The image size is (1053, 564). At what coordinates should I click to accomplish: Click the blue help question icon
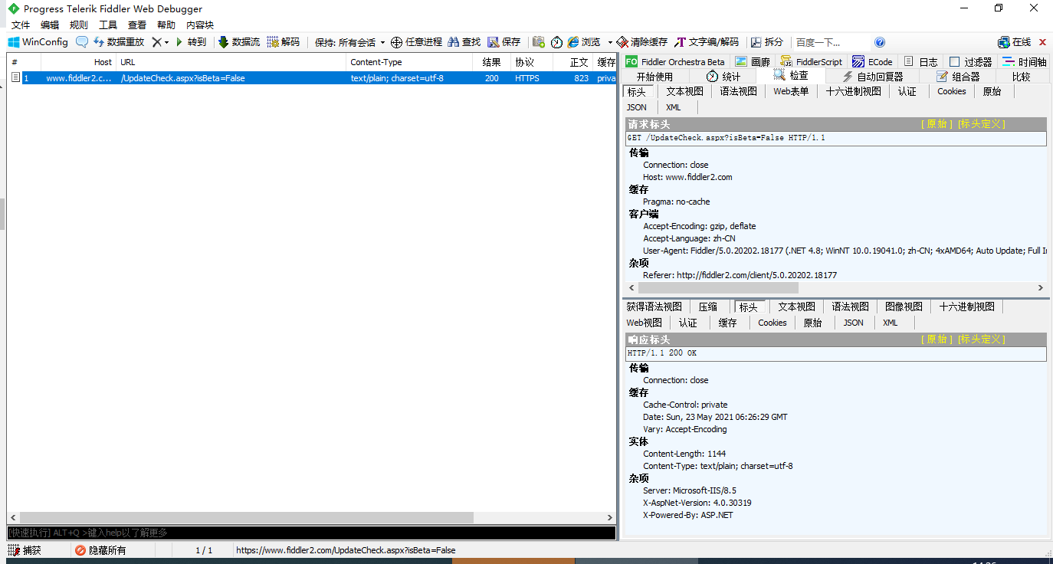click(880, 42)
